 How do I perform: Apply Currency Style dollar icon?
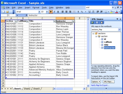78,12
